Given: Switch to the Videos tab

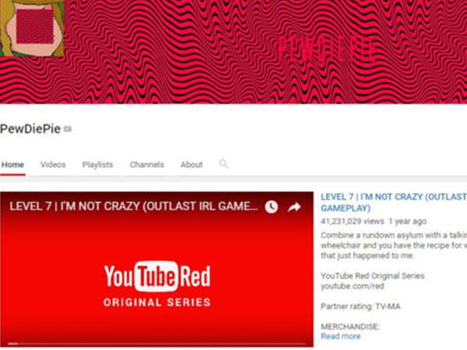Looking at the screenshot, I should coord(53,165).
